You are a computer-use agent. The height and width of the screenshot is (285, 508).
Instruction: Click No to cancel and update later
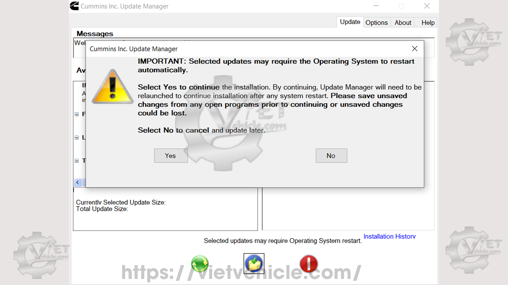331,156
